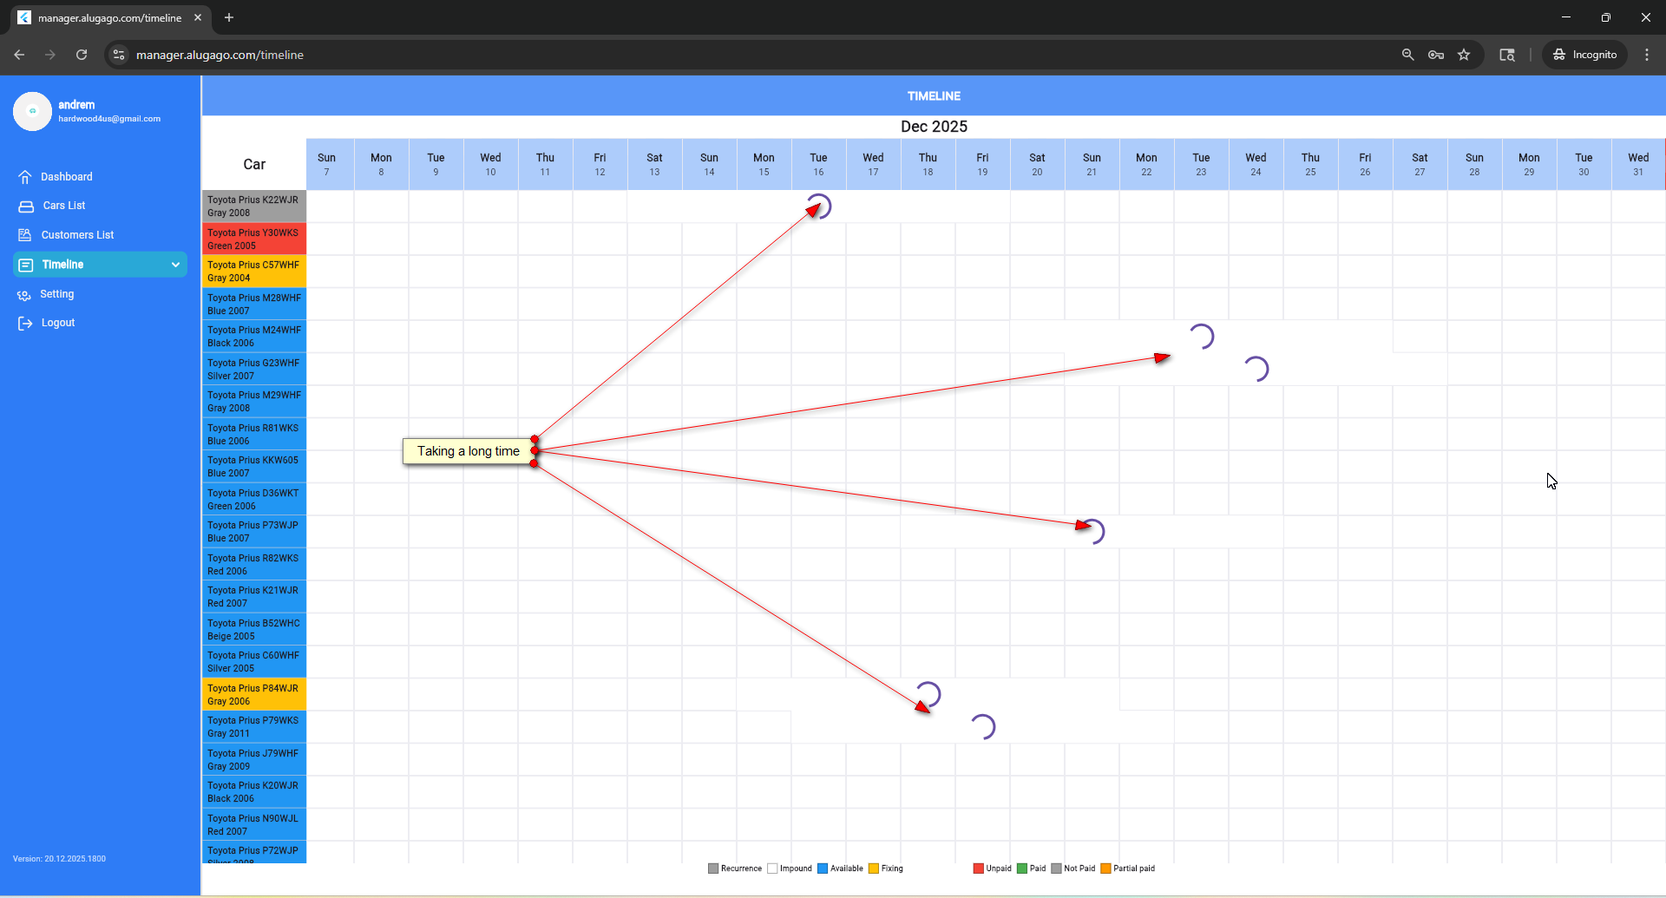Click the browser zoom magnifier icon
The image size is (1666, 898).
coord(1407,55)
